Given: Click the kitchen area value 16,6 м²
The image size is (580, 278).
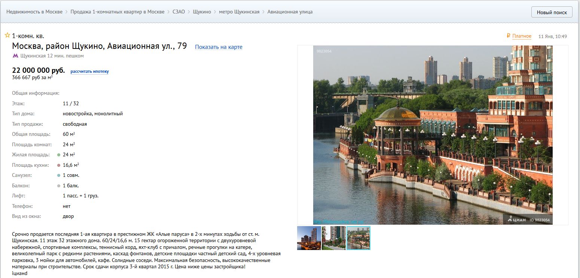Looking at the screenshot, I should pyautogui.click(x=71, y=165).
